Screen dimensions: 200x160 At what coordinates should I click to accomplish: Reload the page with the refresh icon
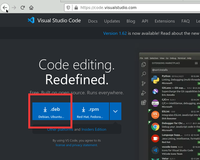pos(23,8)
